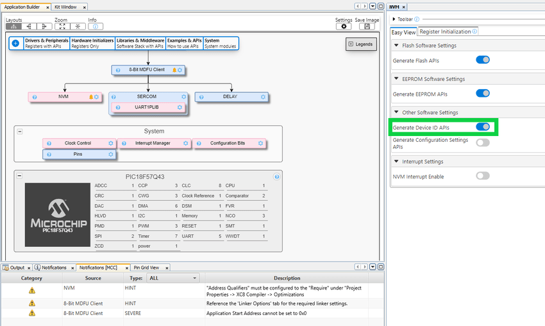The width and height of the screenshot is (545, 326).
Task: Click the Legends button
Action: pos(360,44)
